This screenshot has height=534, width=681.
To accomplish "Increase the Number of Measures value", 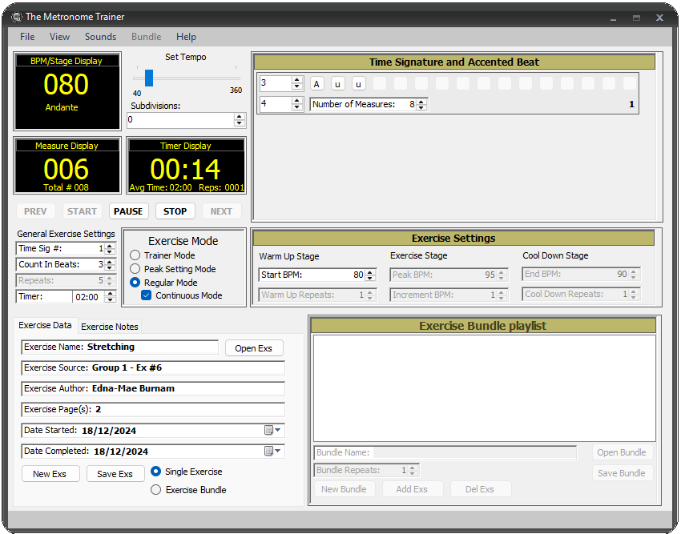I will tap(422, 100).
